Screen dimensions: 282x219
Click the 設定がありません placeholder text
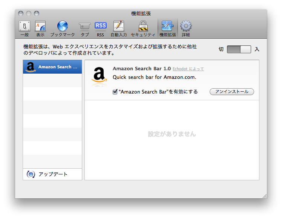click(172, 134)
